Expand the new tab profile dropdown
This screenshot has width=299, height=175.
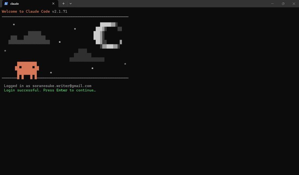tap(71, 4)
